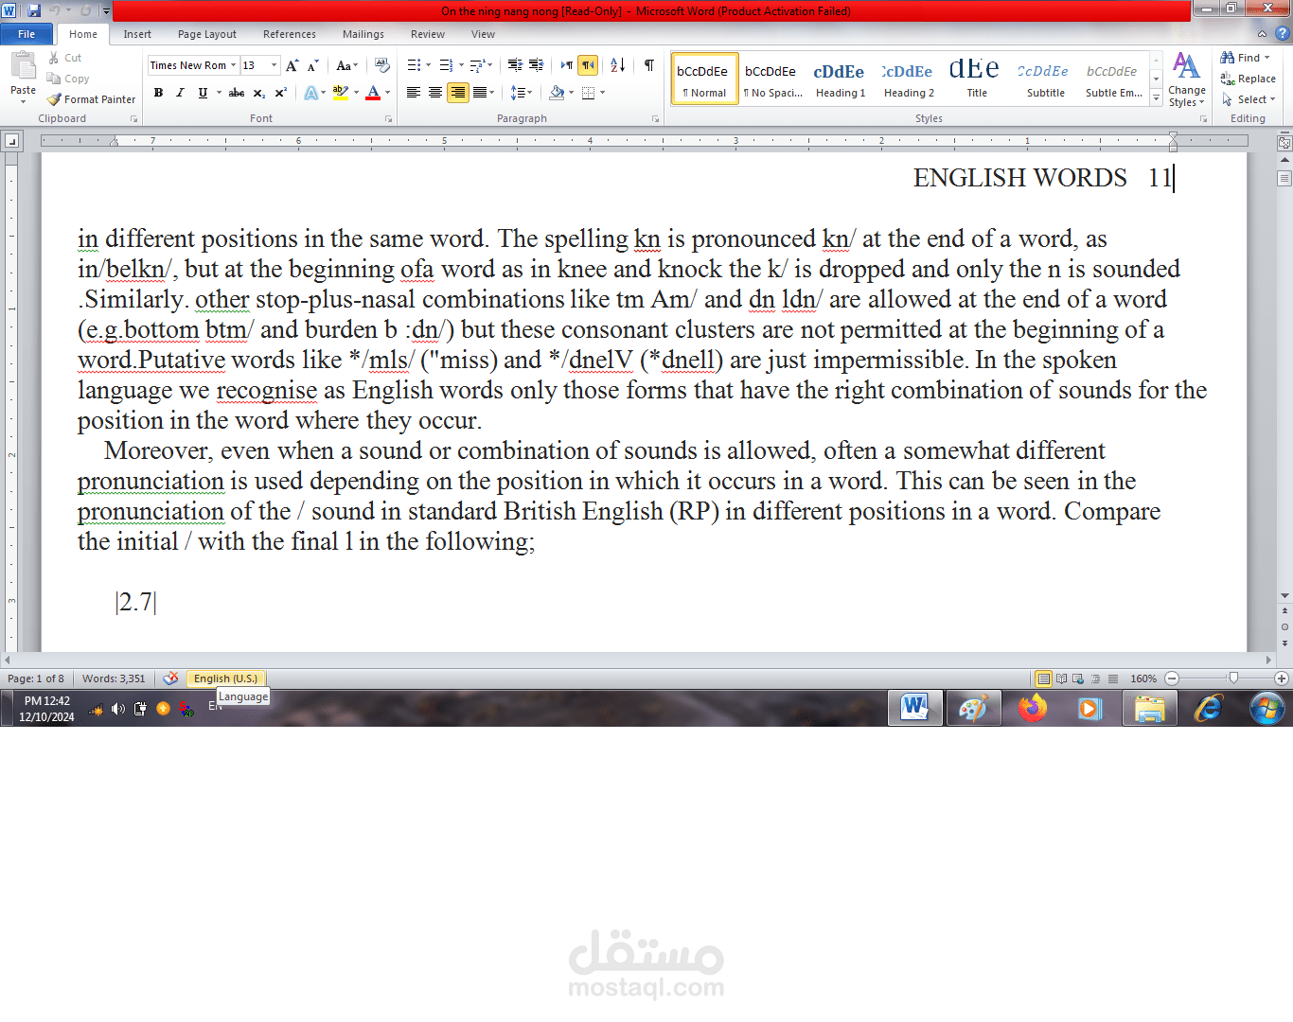The height and width of the screenshot is (1022, 1293).
Task: Click the Font dialog launcher
Action: [389, 119]
